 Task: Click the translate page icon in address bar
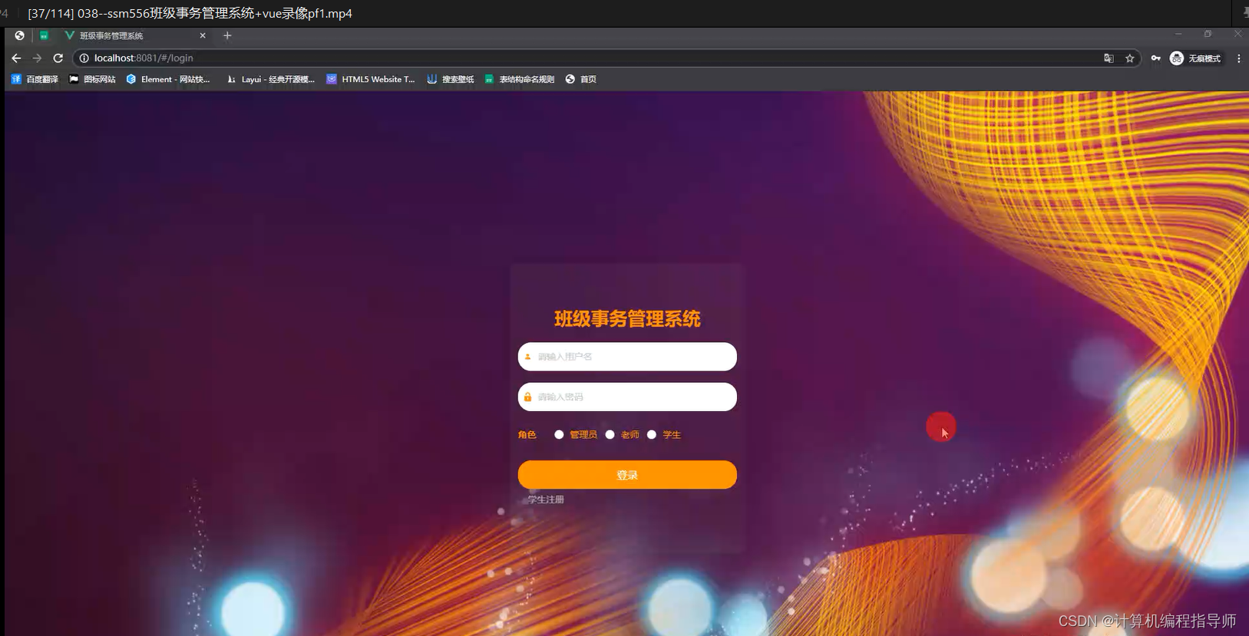click(1109, 58)
